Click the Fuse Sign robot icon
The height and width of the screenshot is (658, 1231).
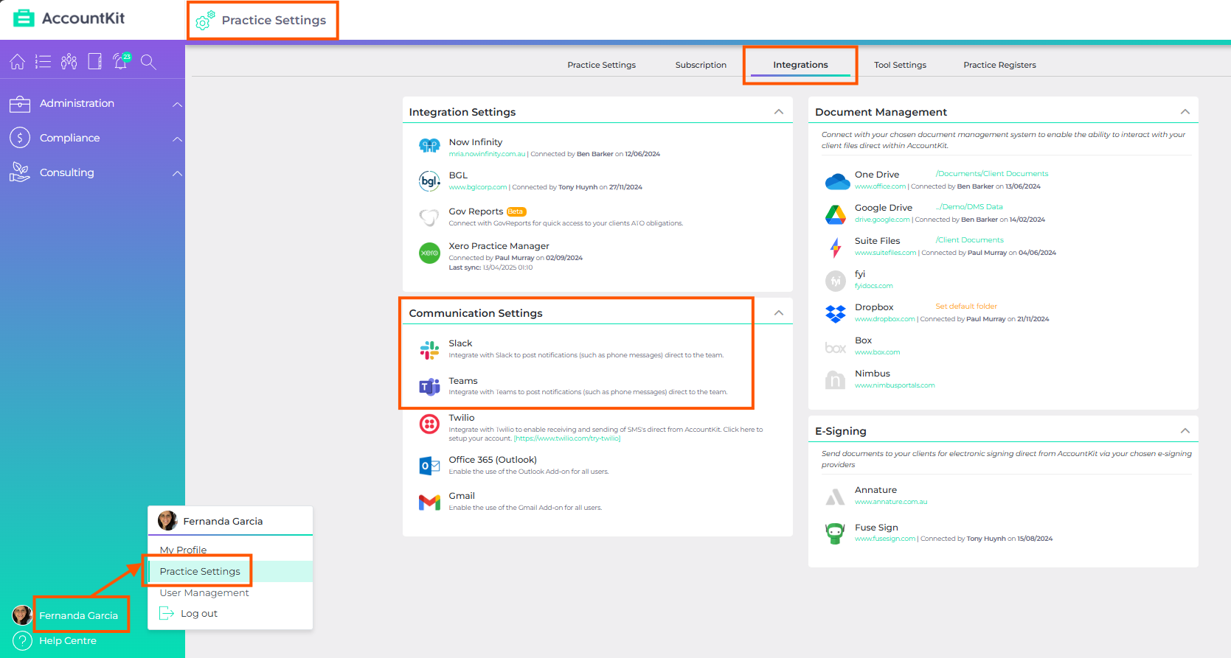(835, 533)
